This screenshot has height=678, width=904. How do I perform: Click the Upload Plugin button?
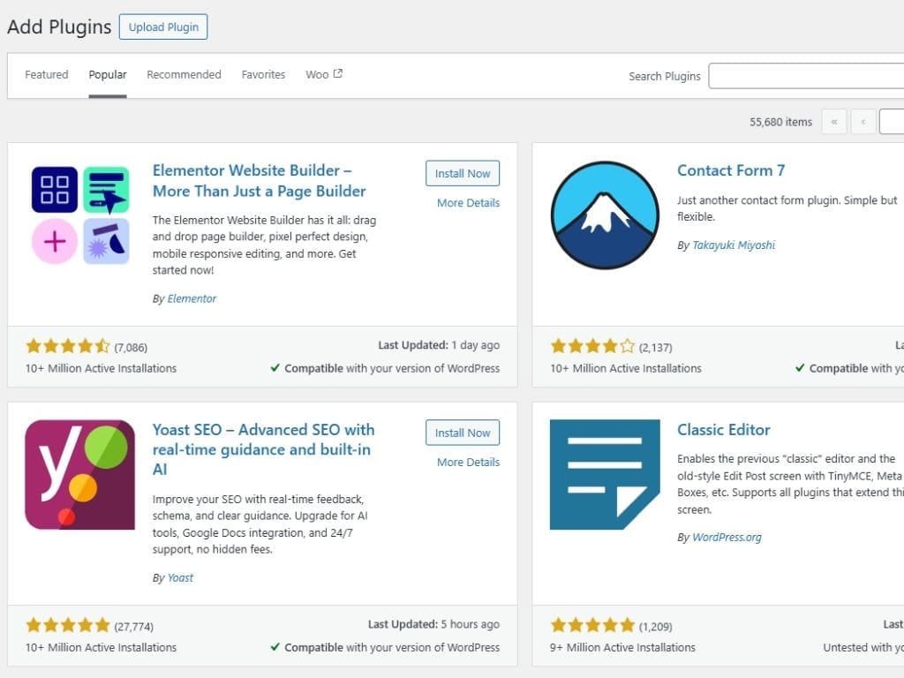(x=163, y=27)
